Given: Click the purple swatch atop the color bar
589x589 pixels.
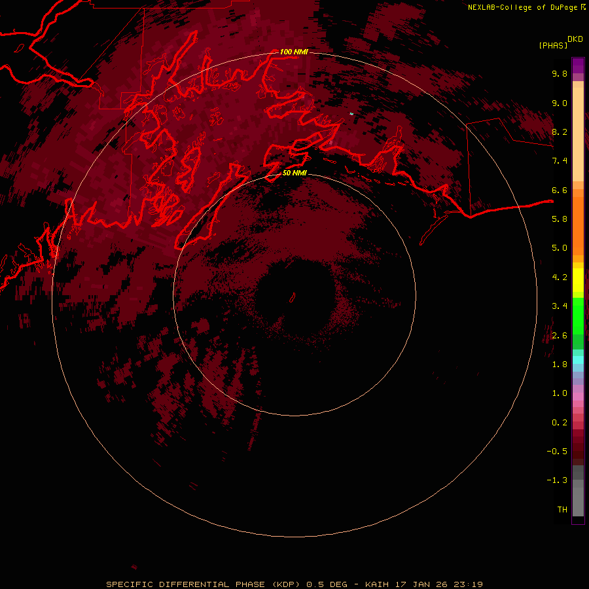Looking at the screenshot, I should click(x=578, y=65).
